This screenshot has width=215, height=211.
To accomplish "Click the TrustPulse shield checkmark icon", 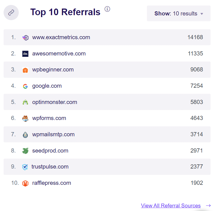I will [x=25, y=167].
